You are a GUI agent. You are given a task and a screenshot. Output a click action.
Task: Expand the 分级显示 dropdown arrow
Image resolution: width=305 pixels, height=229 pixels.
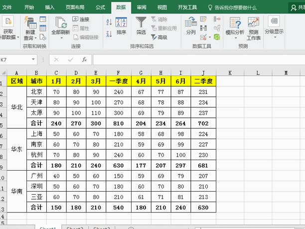[x=275, y=37]
